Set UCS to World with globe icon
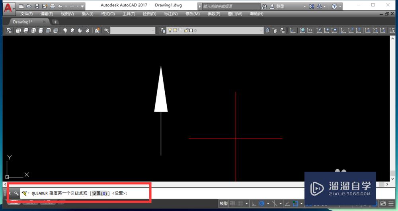This screenshot has height=211, width=398. (302, 30)
